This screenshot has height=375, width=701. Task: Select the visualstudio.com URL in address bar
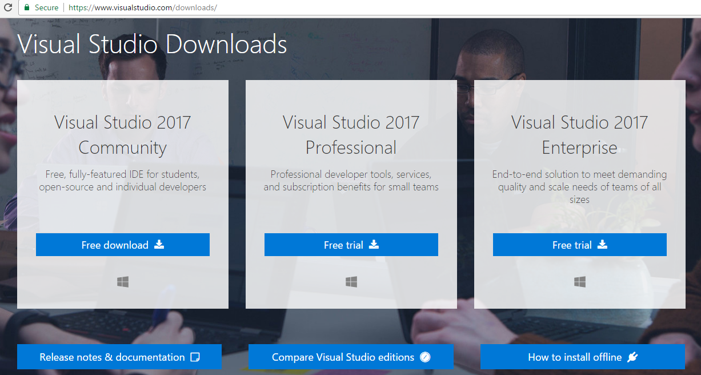click(142, 7)
